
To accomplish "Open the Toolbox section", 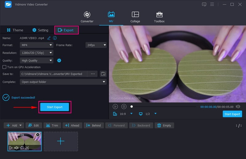I will (159, 17).
